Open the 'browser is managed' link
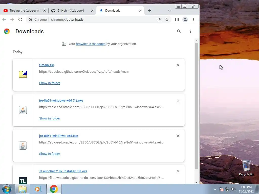The height and width of the screenshot is (194, 259). 91,44
